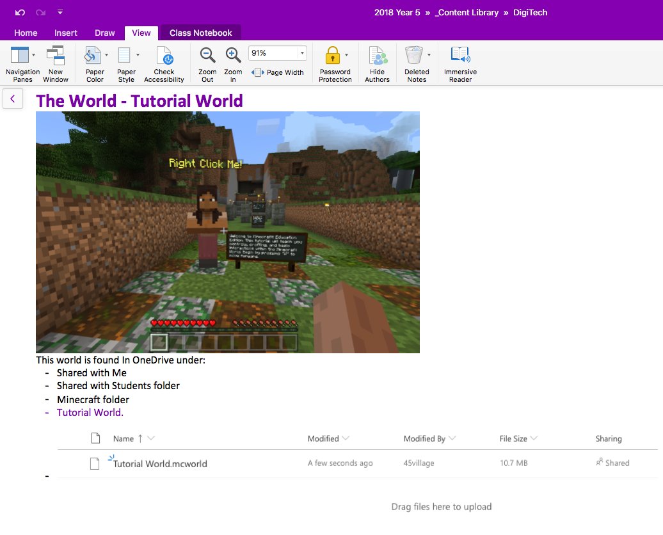This screenshot has height=535, width=663.
Task: Click the '10.7 MB' file size cell
Action: point(514,463)
